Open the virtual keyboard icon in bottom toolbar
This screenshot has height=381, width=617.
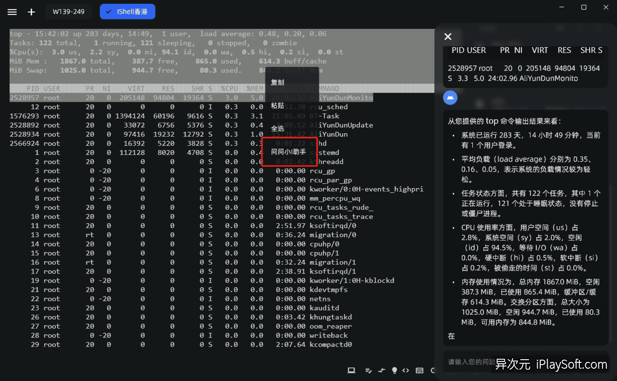click(419, 371)
